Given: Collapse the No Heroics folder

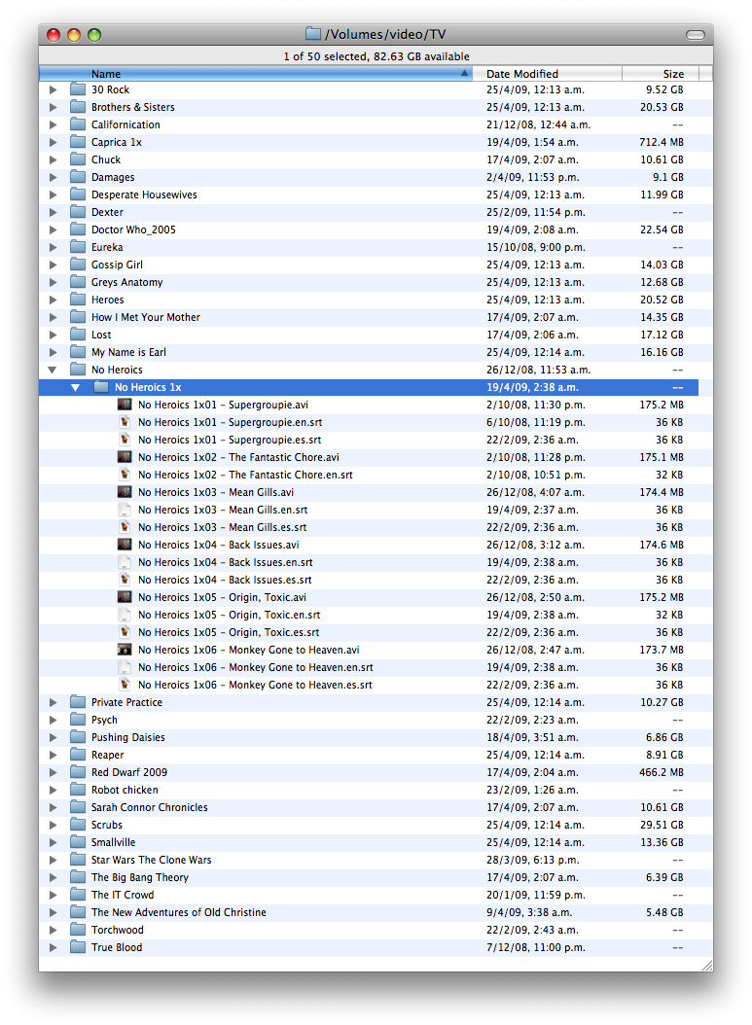Looking at the screenshot, I should point(53,370).
